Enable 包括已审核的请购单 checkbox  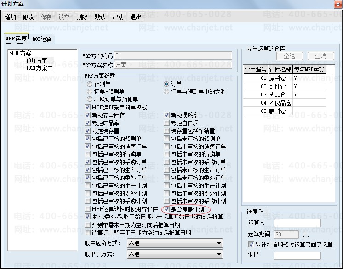pos(87,154)
